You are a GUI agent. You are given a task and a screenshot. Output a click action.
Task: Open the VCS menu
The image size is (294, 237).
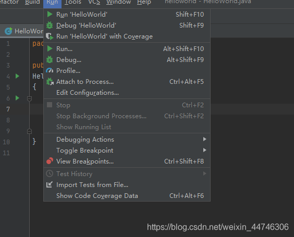(94, 2)
